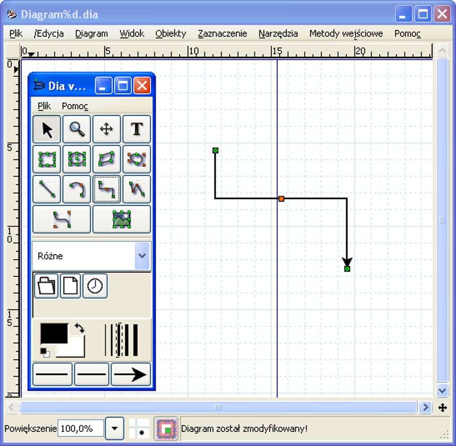Choose the Arc tool
The image size is (456, 446).
click(76, 189)
